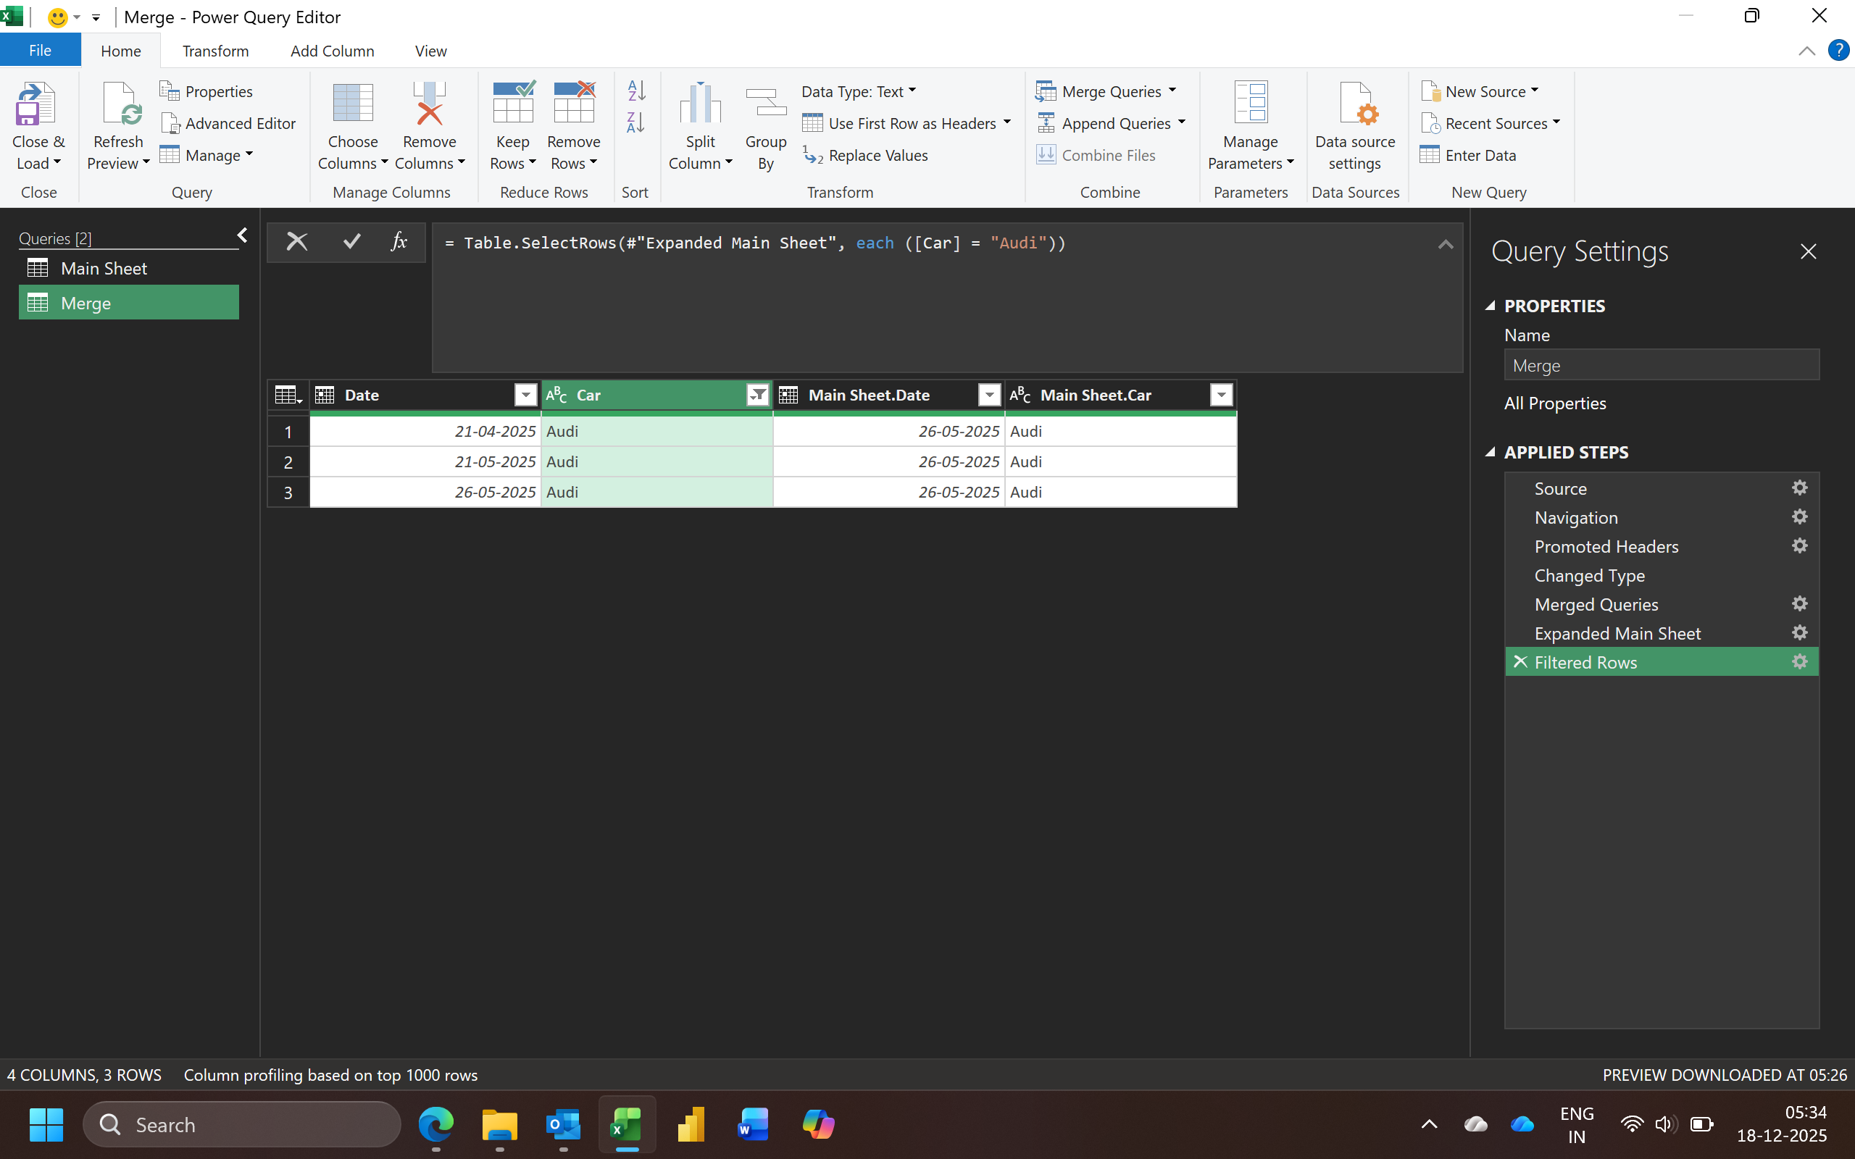
Task: Open settings gear for Merged Queries step
Action: 1799,604
